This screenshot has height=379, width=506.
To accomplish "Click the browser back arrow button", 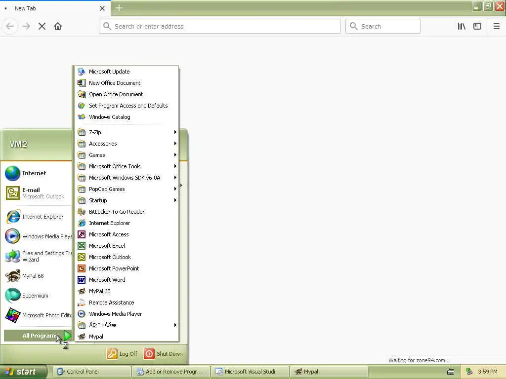I will tap(10, 26).
